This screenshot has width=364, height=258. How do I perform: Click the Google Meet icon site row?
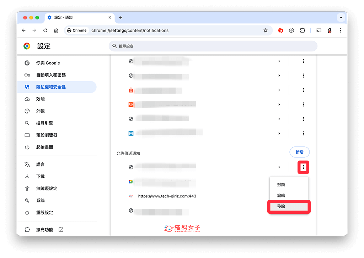(x=162, y=182)
